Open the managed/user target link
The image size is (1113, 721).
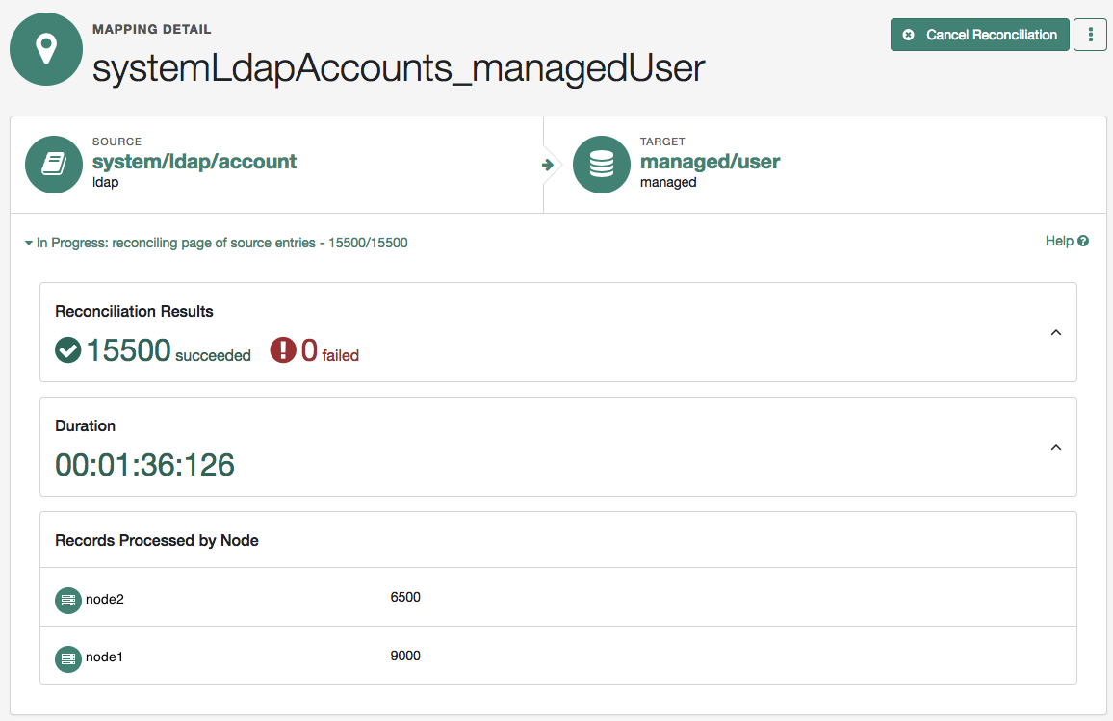(710, 162)
